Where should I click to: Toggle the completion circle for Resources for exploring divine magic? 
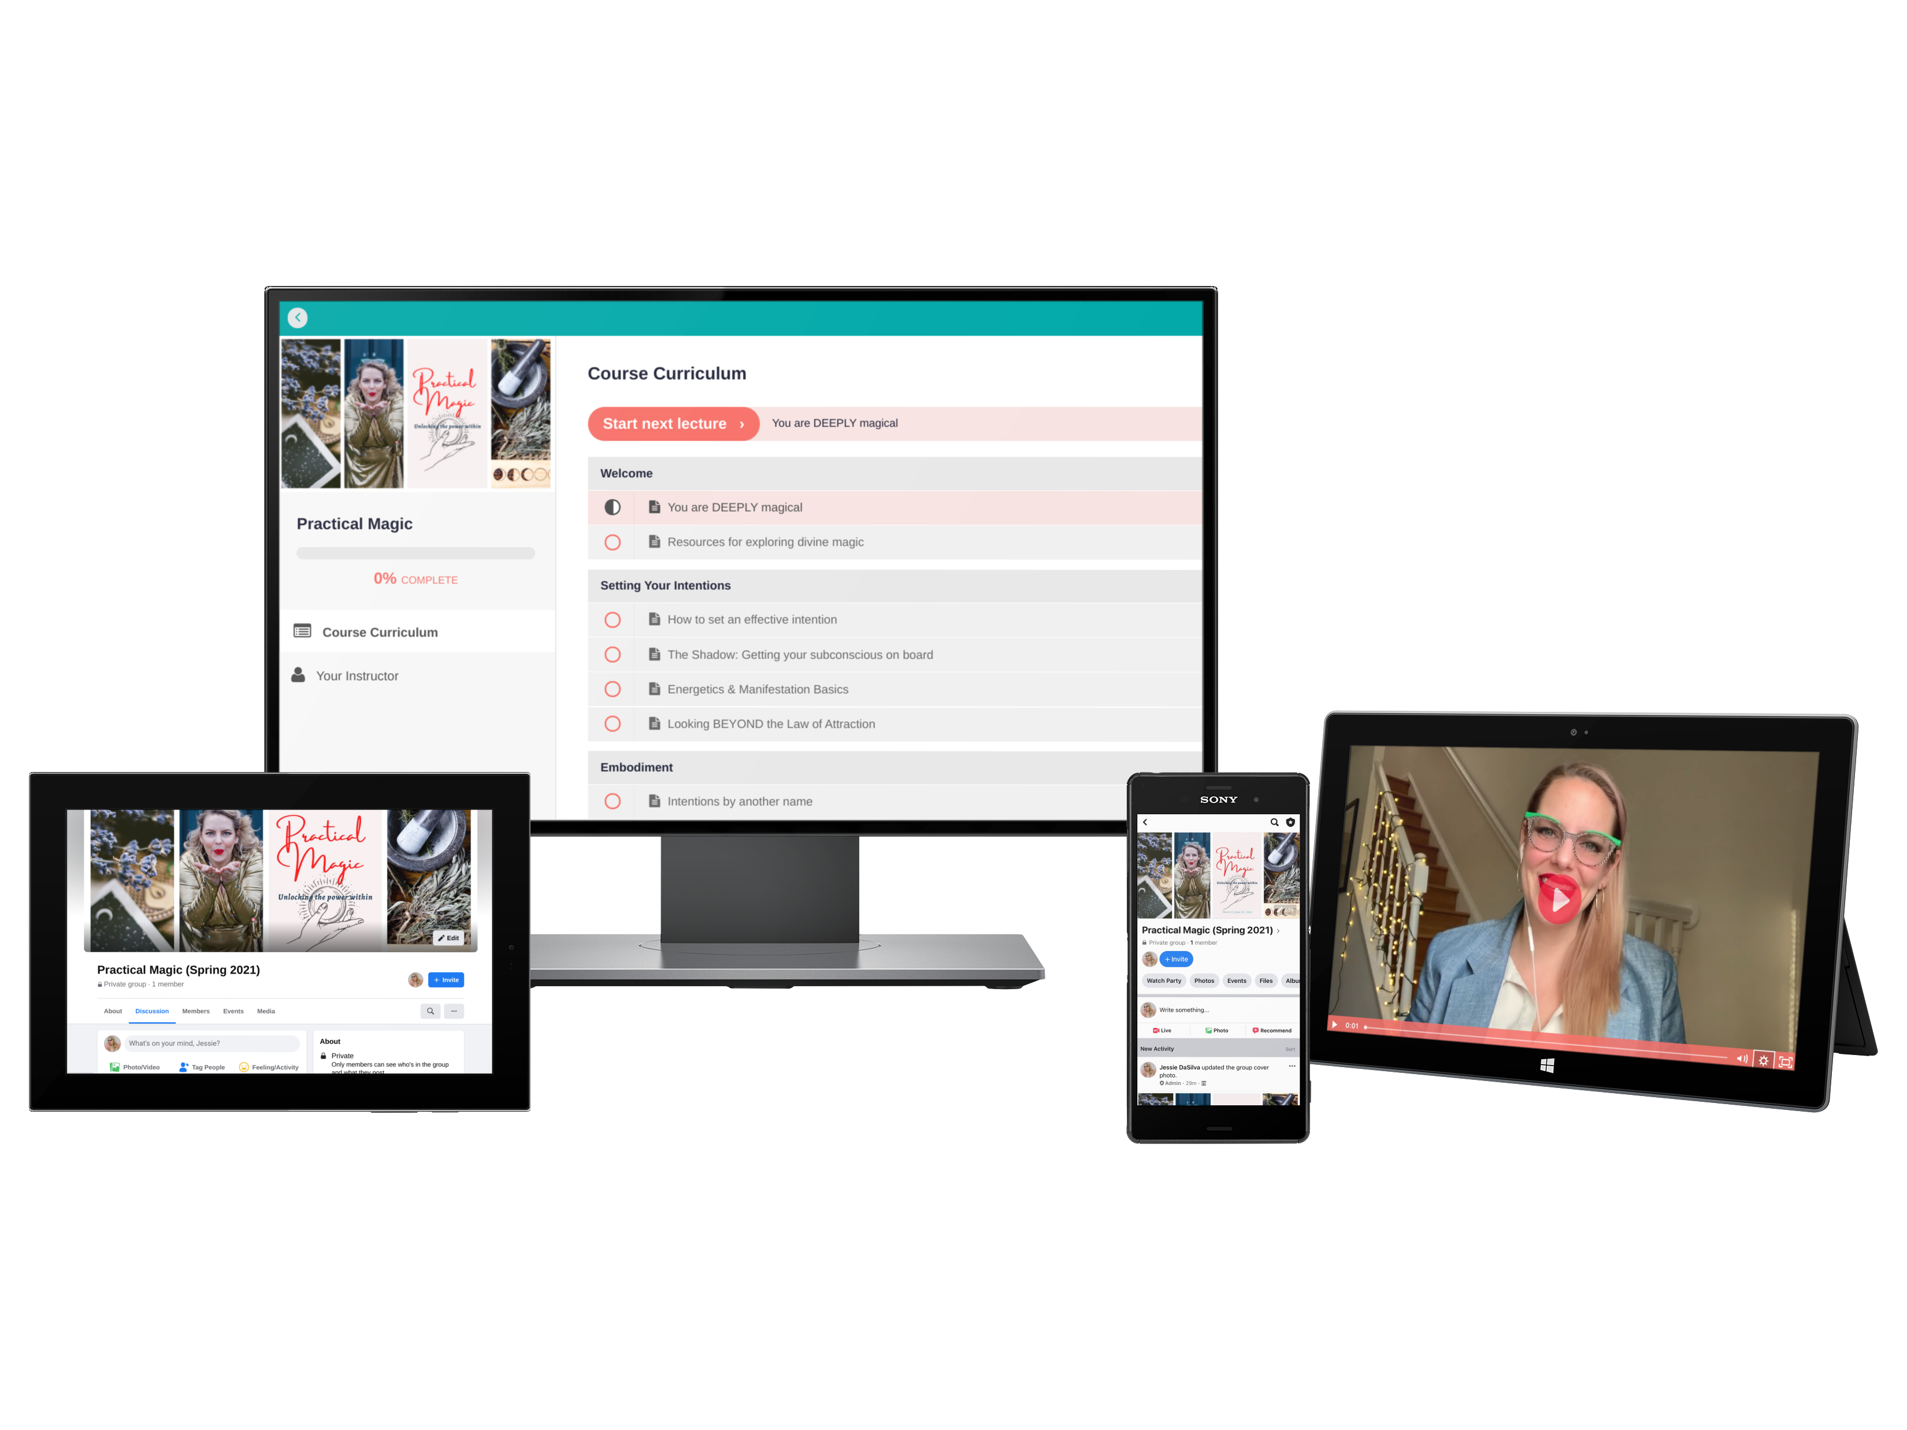point(611,541)
